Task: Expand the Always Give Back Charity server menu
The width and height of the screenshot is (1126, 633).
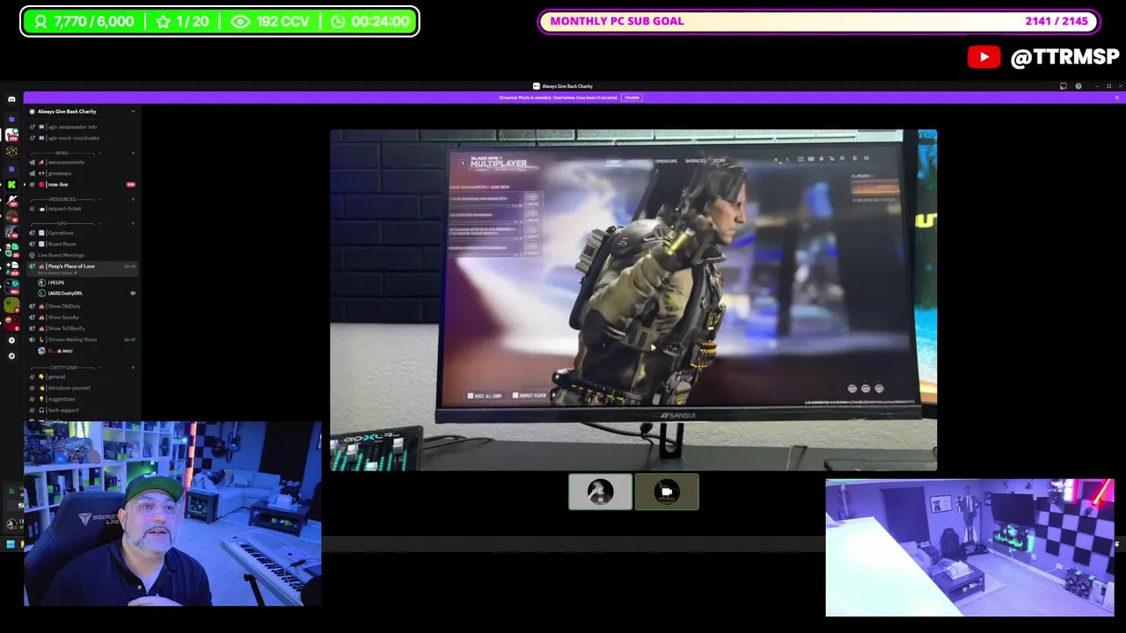Action: point(82,112)
